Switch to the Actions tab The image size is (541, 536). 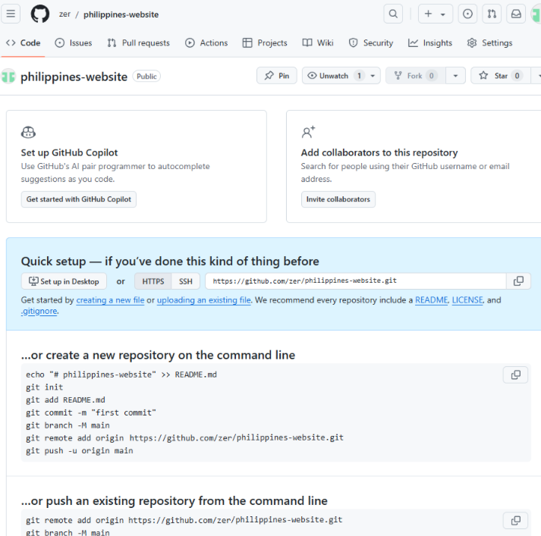pyautogui.click(x=206, y=43)
